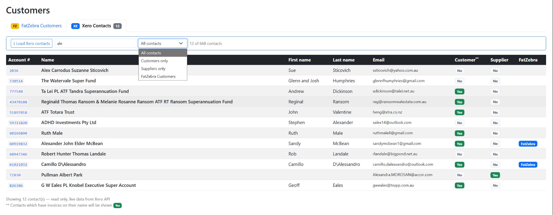Click FatZebra badge for Alexander John Elder McBean

528,144
